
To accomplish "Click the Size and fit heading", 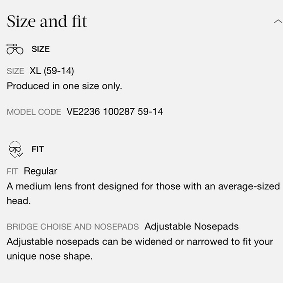I will 47,21.
